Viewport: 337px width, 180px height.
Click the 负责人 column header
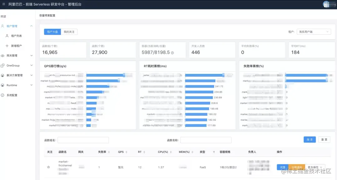pos(252,152)
